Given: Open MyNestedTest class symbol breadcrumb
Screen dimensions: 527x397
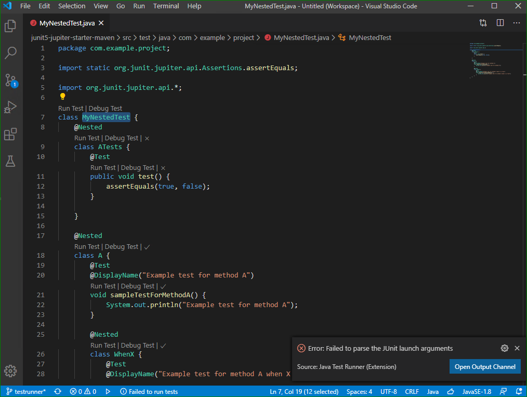Looking at the screenshot, I should [365, 37].
